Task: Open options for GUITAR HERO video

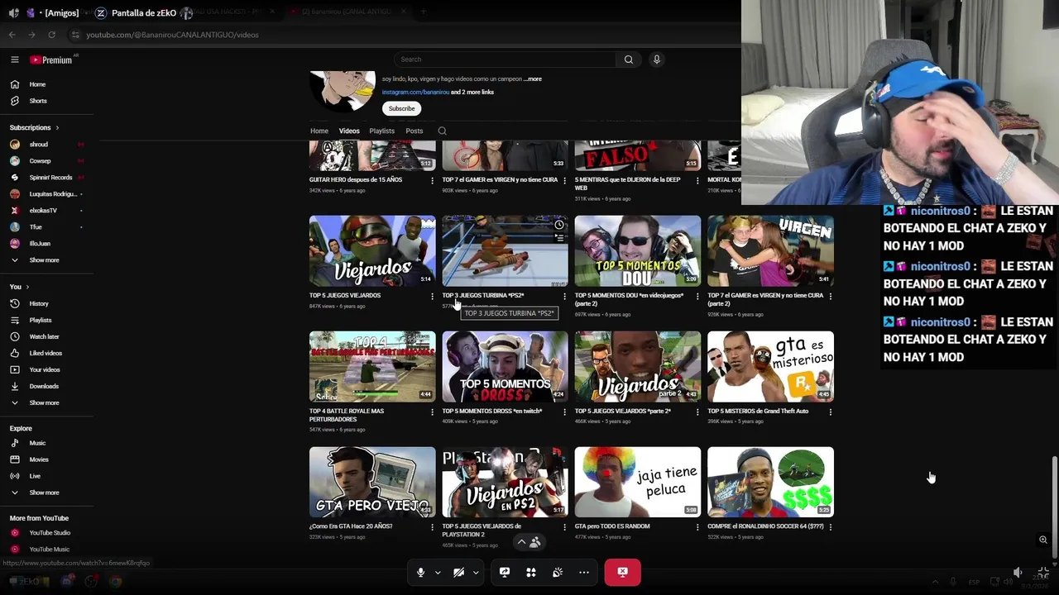Action: (432, 180)
